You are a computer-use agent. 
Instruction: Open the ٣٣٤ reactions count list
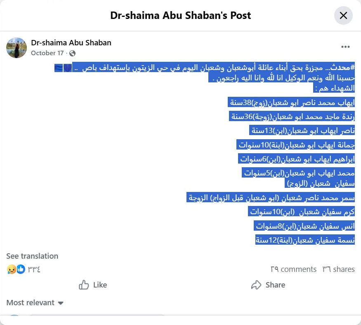point(34,269)
